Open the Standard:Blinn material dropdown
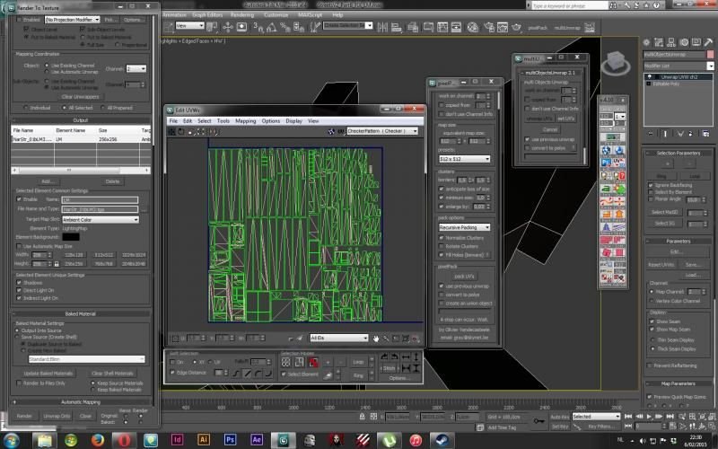 pyautogui.click(x=86, y=359)
